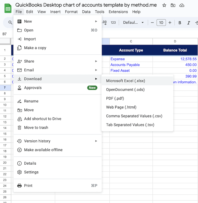Viewport: 198px width, 203px height.
Task: Open the Help menu
Action: click(x=136, y=12)
